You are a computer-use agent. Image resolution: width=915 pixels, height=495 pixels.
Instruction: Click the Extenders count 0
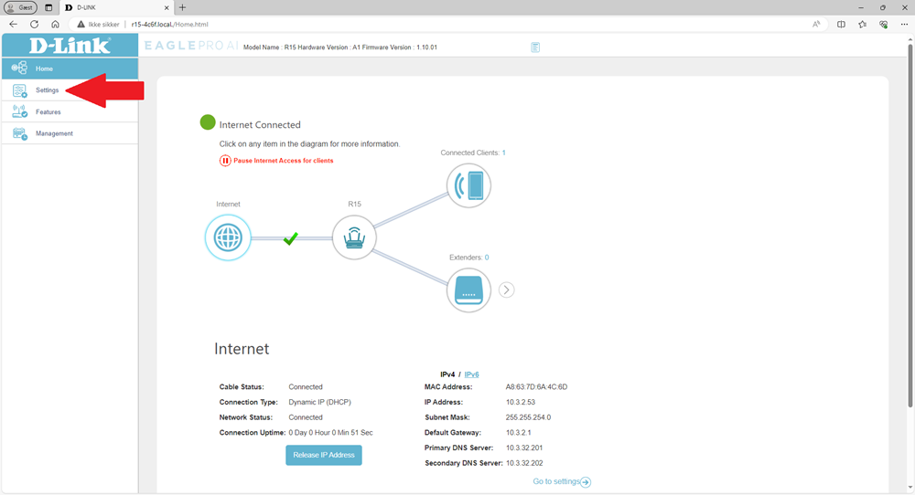coord(487,258)
